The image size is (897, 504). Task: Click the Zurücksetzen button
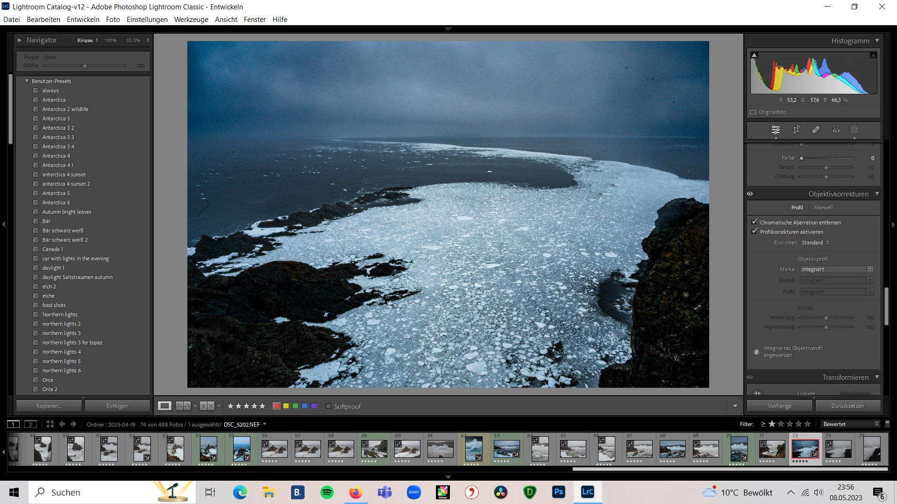[x=847, y=406]
